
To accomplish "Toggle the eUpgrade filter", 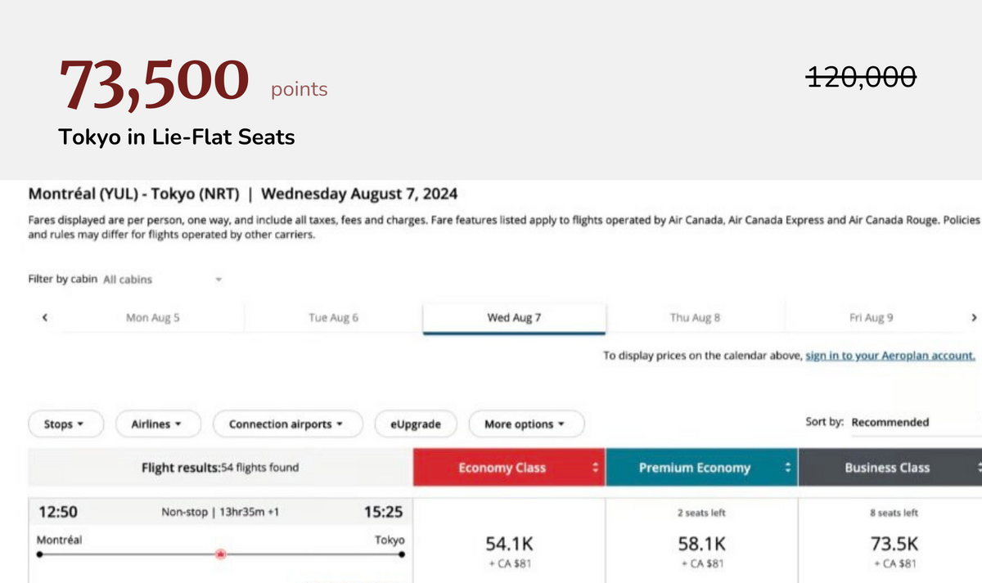I will (x=415, y=424).
